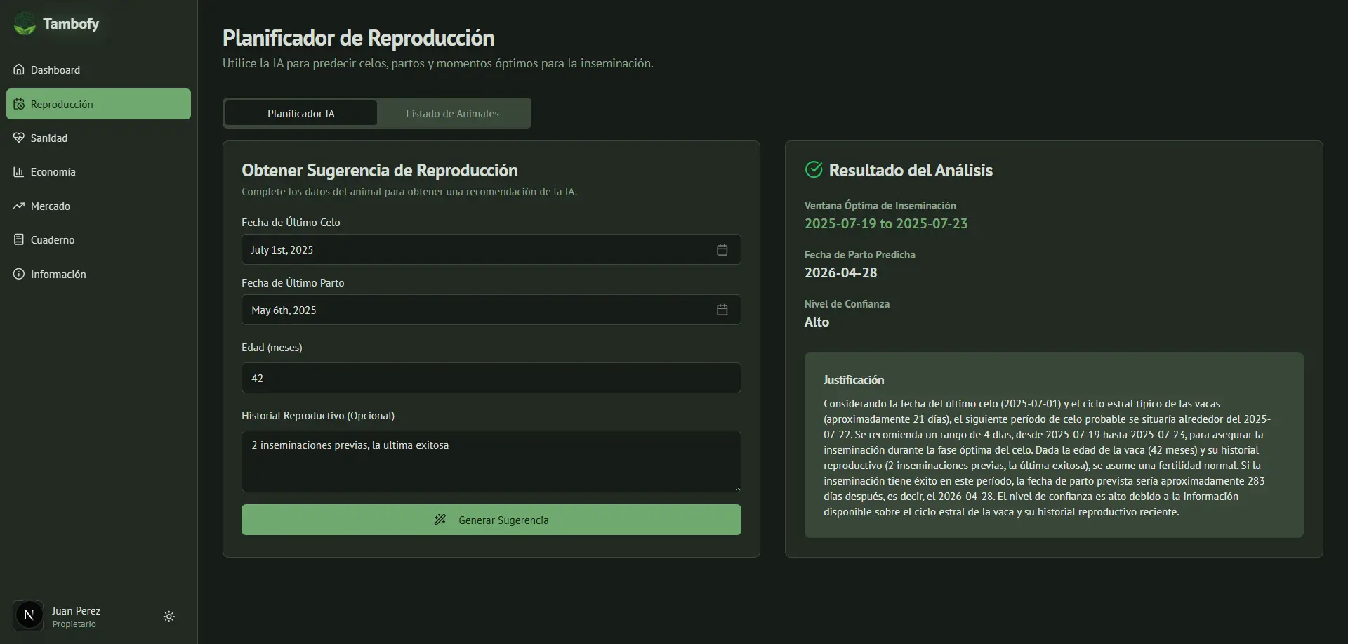
Task: Toggle the light theme sun icon
Action: tap(168, 616)
